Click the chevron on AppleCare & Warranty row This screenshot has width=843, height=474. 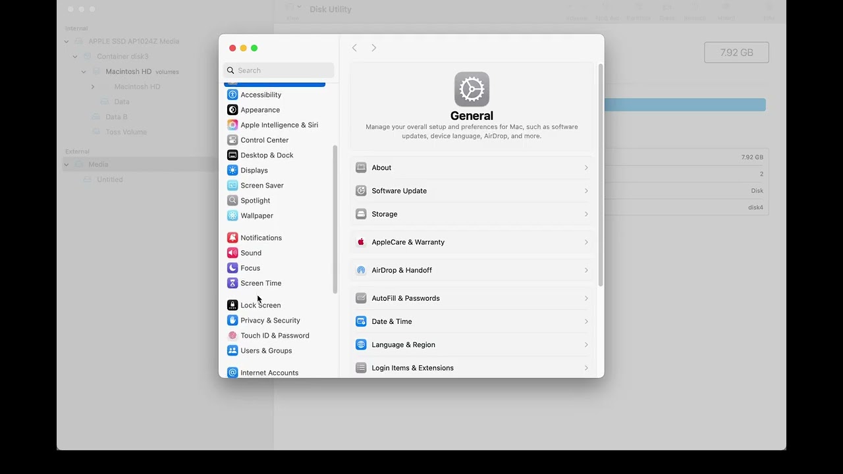pos(586,242)
